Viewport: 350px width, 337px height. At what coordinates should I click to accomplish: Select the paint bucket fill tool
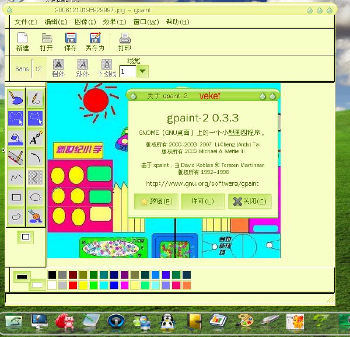coord(16,138)
